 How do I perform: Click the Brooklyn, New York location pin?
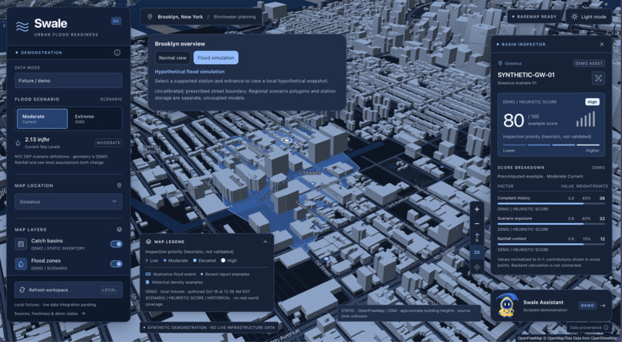point(150,17)
